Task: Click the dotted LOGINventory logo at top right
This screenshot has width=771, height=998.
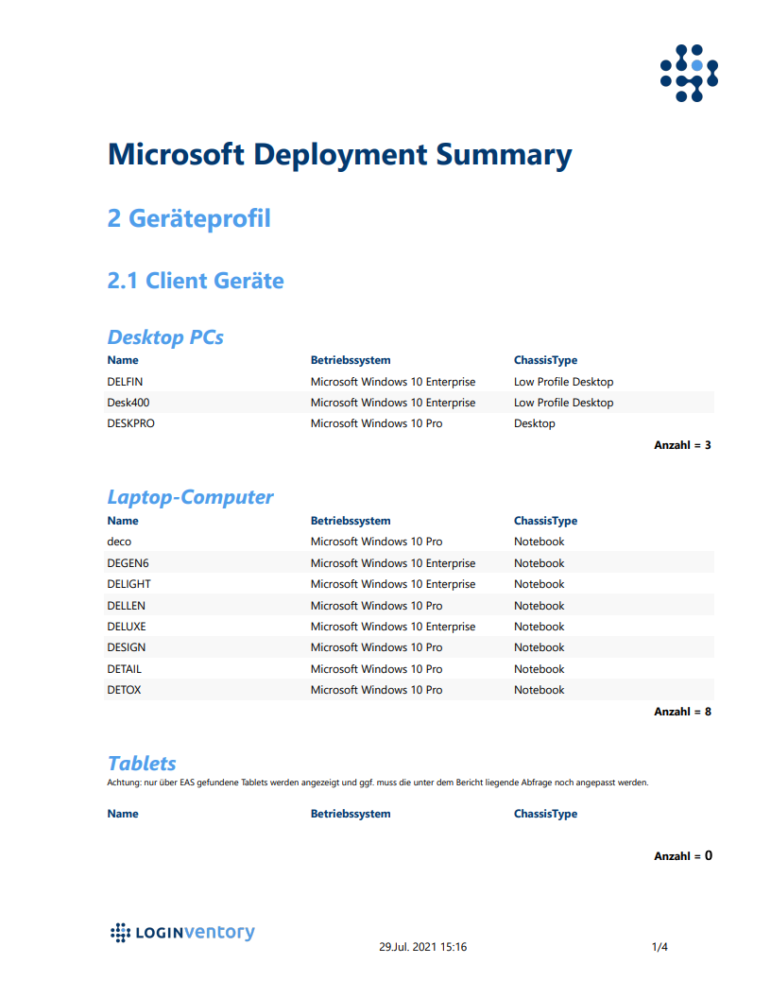Action: coord(689,73)
